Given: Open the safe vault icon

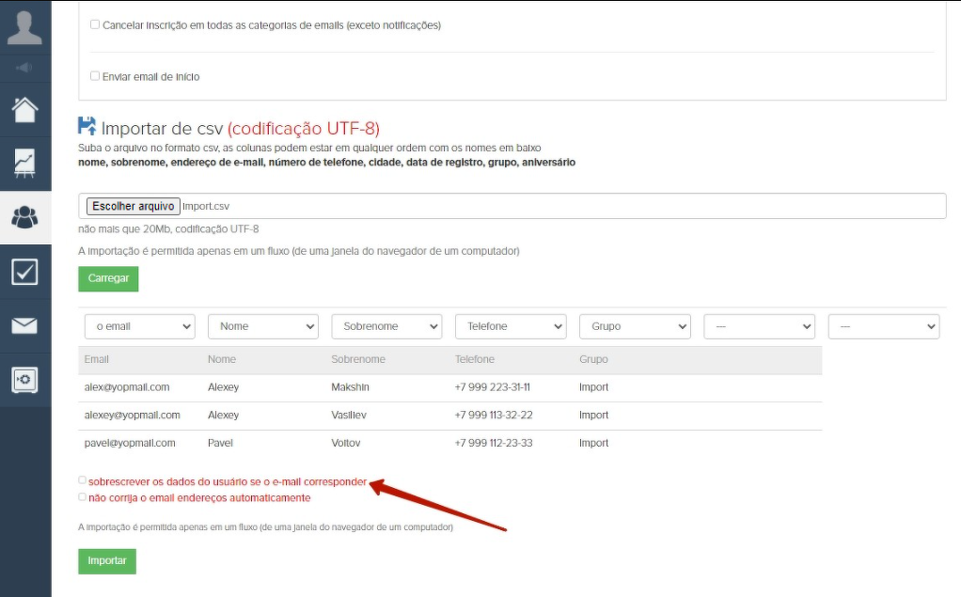Looking at the screenshot, I should (24, 380).
